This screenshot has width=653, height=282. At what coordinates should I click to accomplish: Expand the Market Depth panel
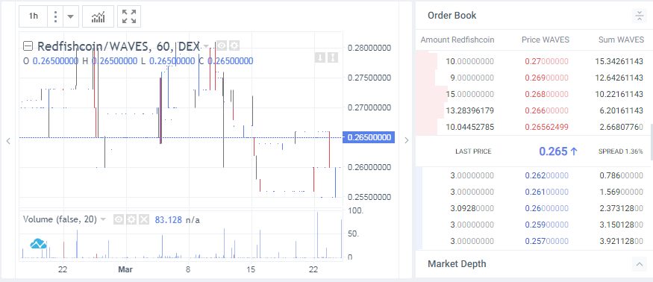(639, 263)
